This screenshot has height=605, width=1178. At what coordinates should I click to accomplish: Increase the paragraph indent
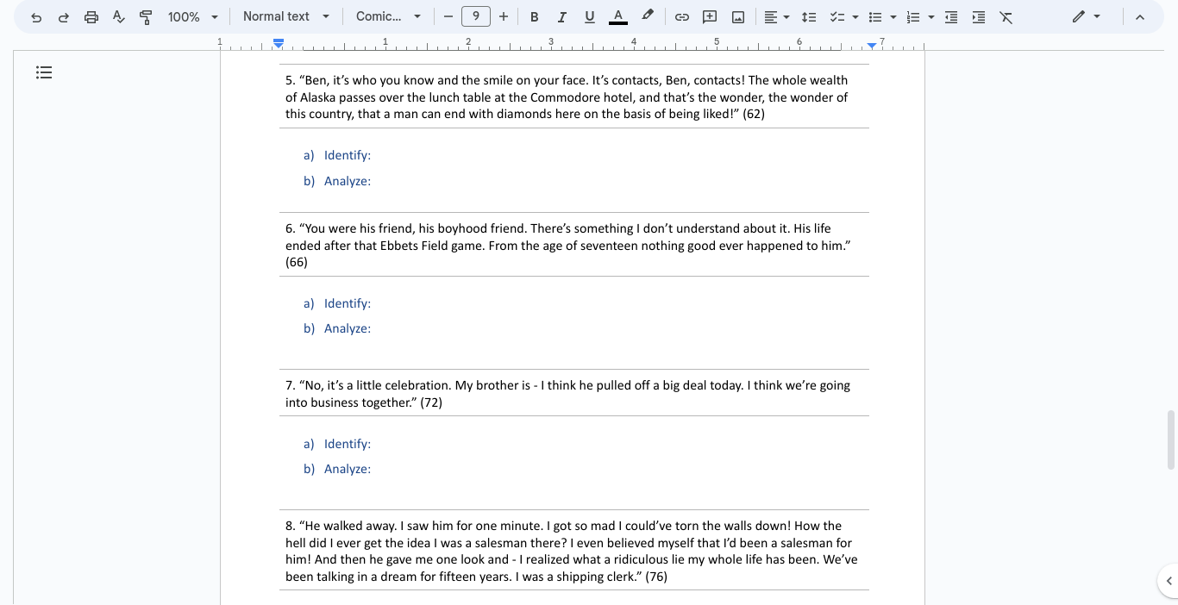pos(979,17)
